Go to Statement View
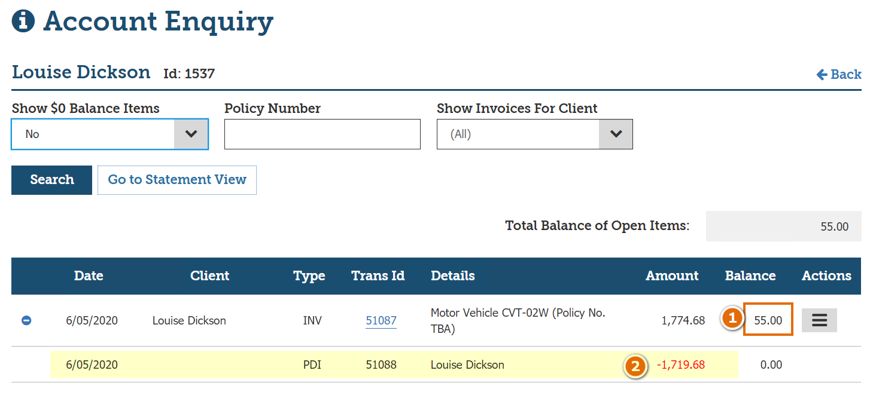 (x=177, y=180)
